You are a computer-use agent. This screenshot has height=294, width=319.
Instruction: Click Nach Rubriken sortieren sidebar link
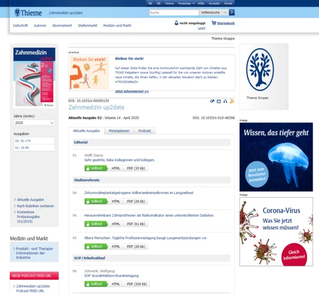[x=35, y=206]
